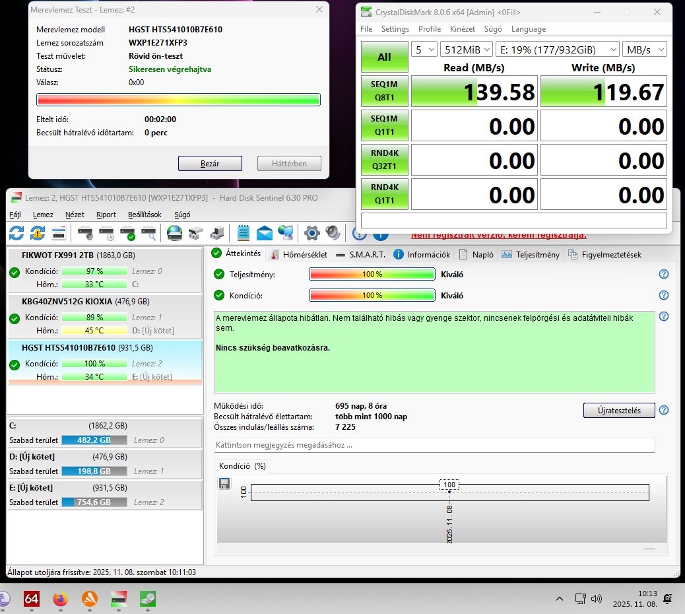Click the save floppy icon on Kondíció graph

224,484
